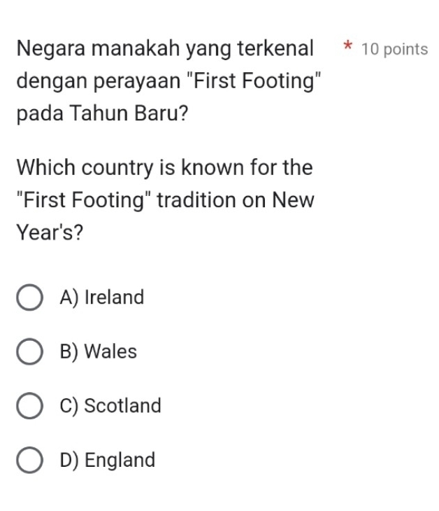This screenshot has width=439, height=511.
Task: Click the word "England" in option D
Action: (120, 461)
